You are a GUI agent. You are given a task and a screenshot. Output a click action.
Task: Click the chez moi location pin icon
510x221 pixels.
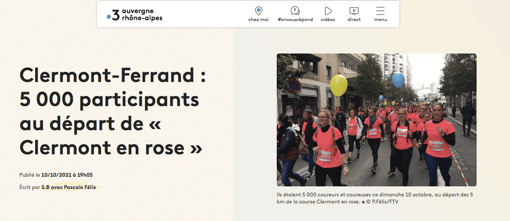tap(259, 11)
